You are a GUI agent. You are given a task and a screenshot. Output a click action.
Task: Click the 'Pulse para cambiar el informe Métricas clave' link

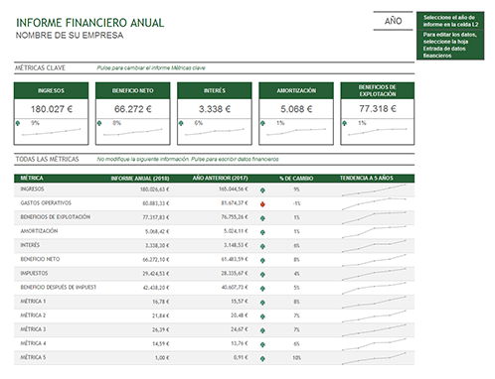tap(151, 67)
